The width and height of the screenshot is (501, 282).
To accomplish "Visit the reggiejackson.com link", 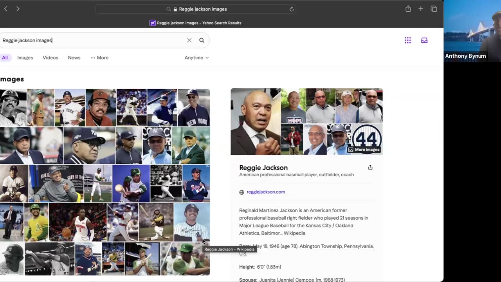I will [x=266, y=192].
